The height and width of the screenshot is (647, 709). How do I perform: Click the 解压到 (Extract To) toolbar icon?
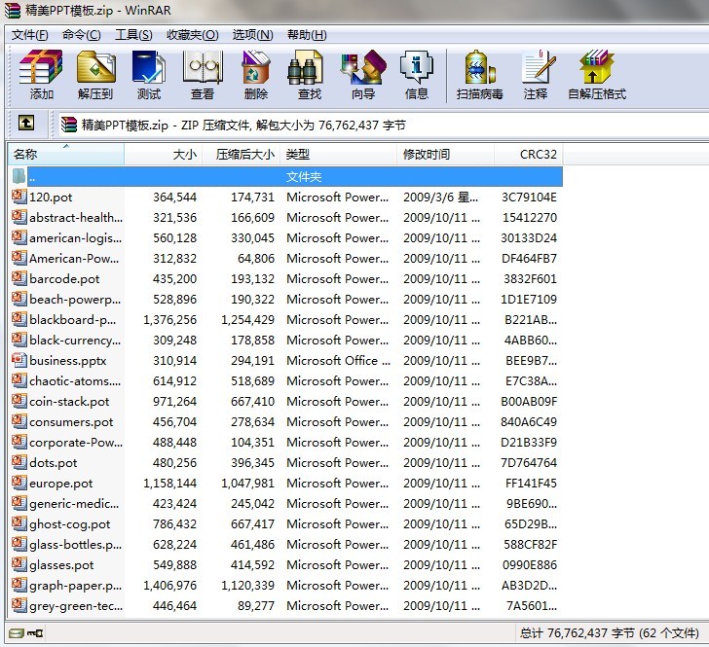point(95,67)
